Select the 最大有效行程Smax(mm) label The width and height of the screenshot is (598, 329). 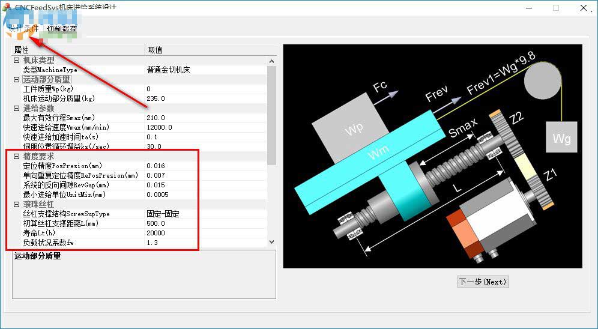tap(59, 118)
